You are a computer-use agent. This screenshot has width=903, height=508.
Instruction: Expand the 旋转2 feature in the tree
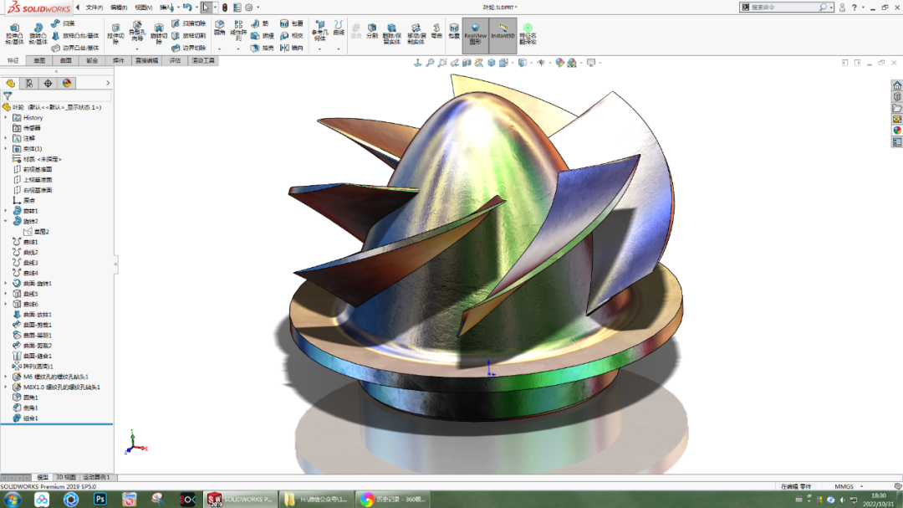pyautogui.click(x=6, y=221)
